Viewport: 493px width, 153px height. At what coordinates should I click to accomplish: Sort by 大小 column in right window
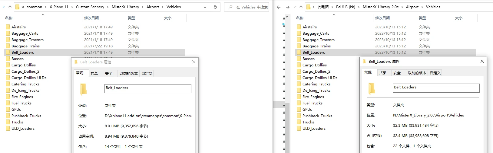pyautogui.click(x=459, y=18)
